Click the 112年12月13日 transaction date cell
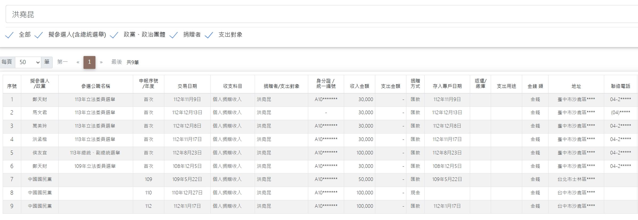Viewport: 638px width, 220px height. coord(187,113)
